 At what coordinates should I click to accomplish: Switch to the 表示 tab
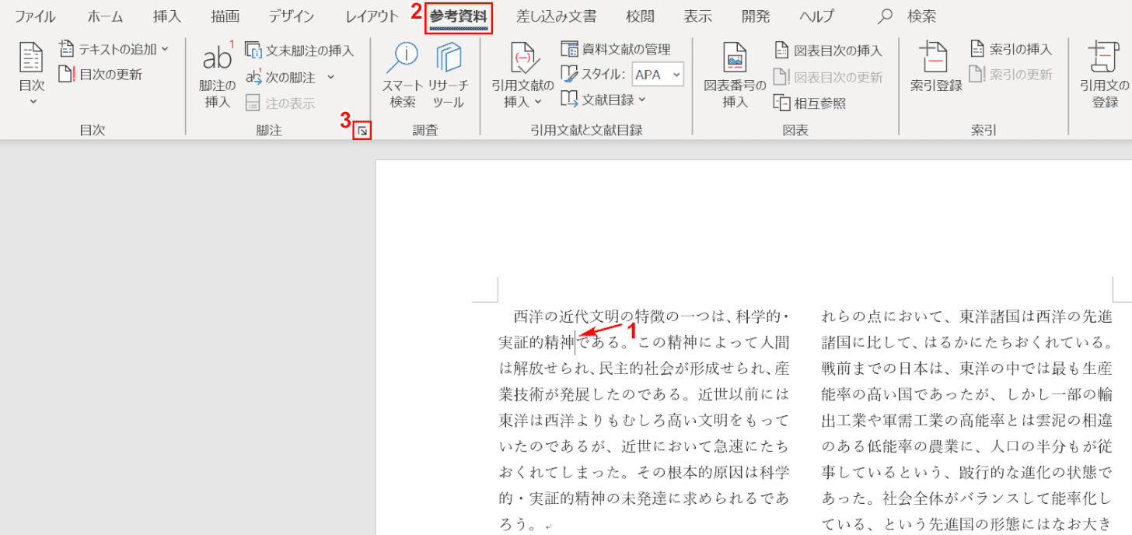[x=698, y=16]
